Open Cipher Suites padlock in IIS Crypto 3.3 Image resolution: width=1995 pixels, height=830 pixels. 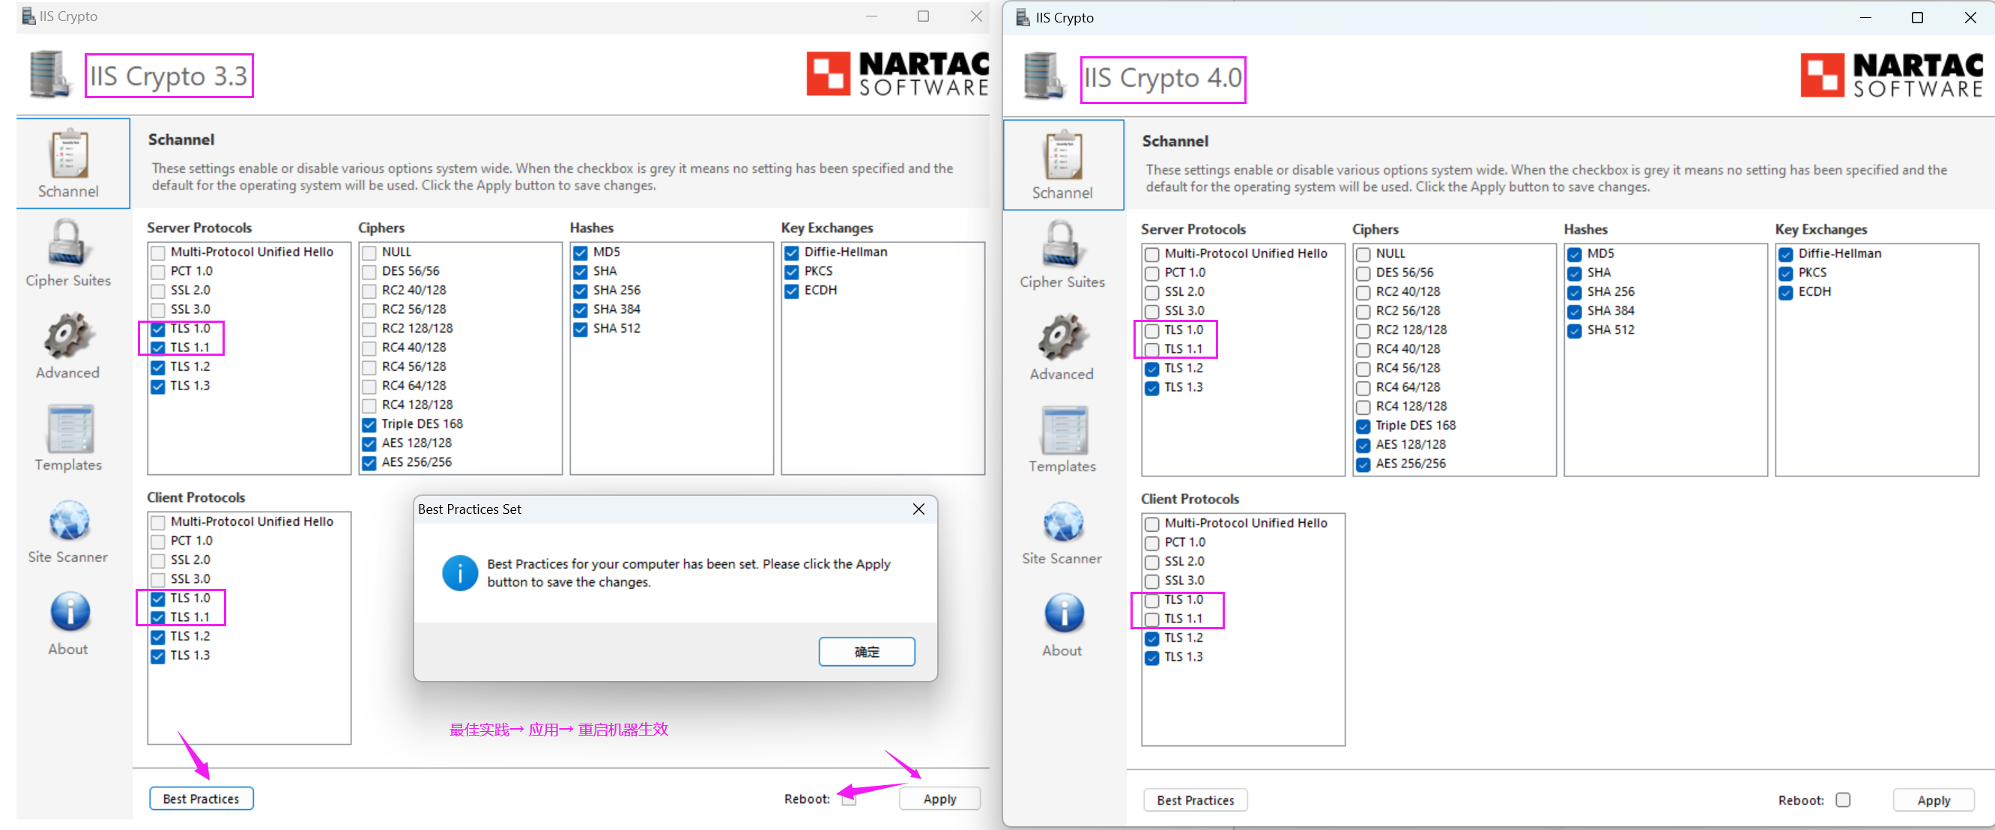[69, 253]
